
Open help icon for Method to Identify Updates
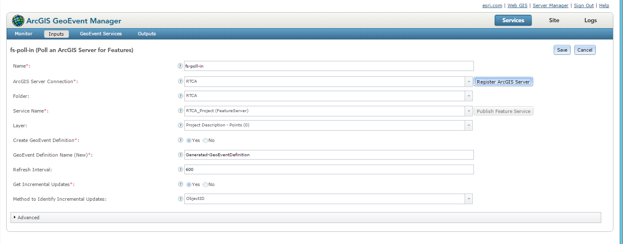pos(181,199)
